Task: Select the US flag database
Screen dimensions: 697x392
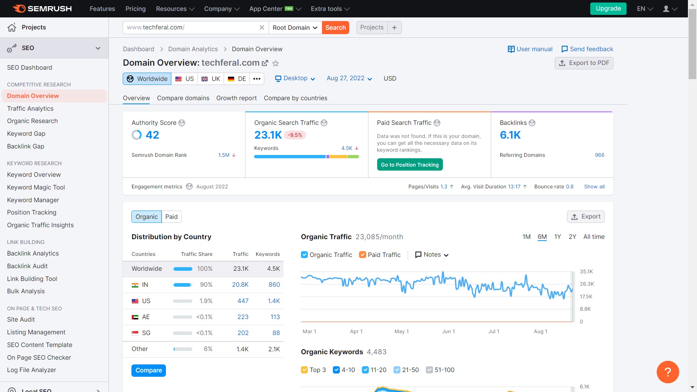Action: click(x=184, y=79)
